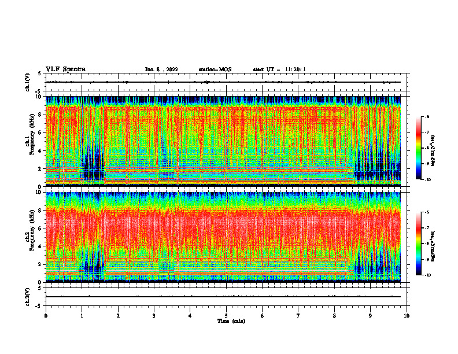
Task: Click inside the ch.2 spectrogram panel
Action: click(x=223, y=237)
